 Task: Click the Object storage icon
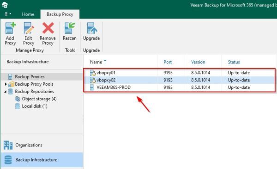point(18,99)
